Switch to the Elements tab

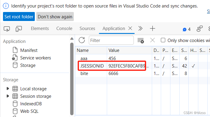point(40,28)
